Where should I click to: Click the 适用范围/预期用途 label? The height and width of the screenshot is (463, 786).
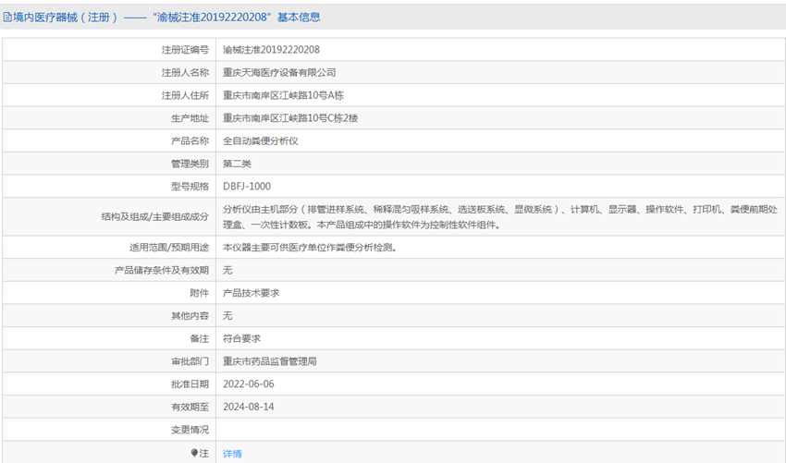pyautogui.click(x=169, y=248)
